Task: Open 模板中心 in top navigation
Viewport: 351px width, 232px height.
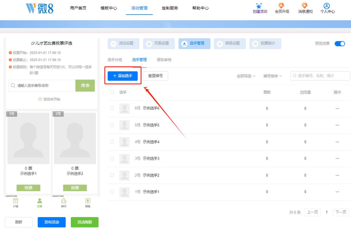Action: (x=109, y=8)
